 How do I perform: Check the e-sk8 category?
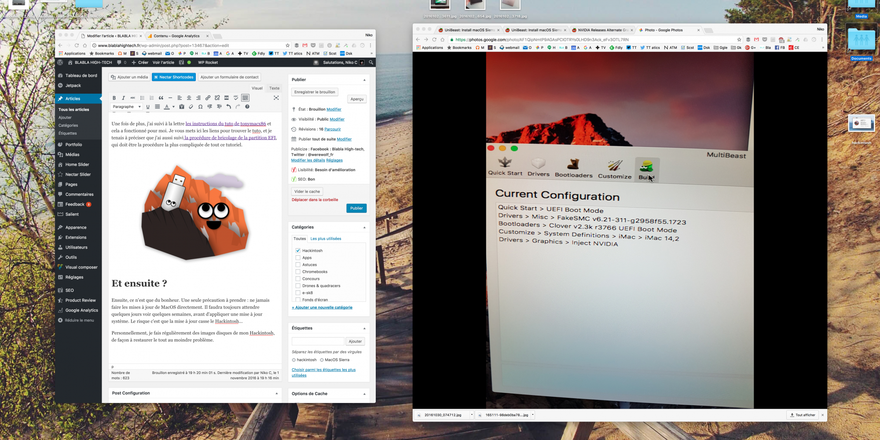tap(298, 293)
